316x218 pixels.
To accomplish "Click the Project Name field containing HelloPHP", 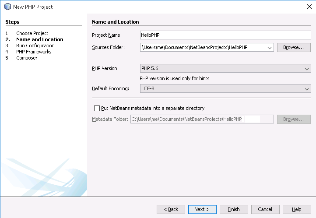I will click(225, 35).
